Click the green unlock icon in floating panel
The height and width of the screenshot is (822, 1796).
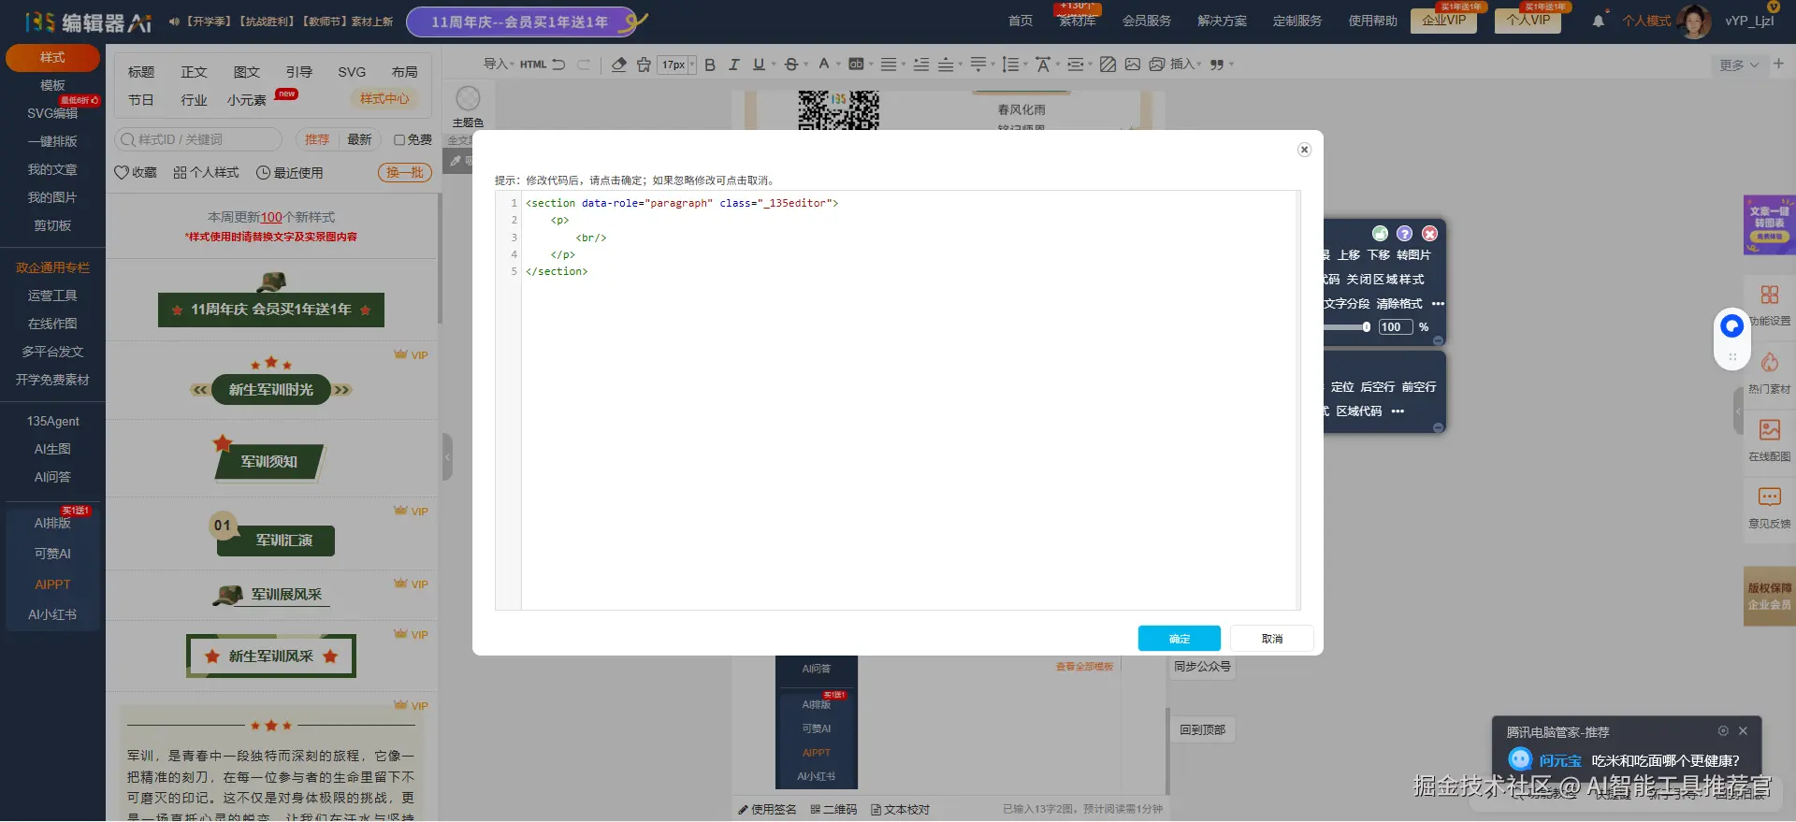pos(1380,234)
